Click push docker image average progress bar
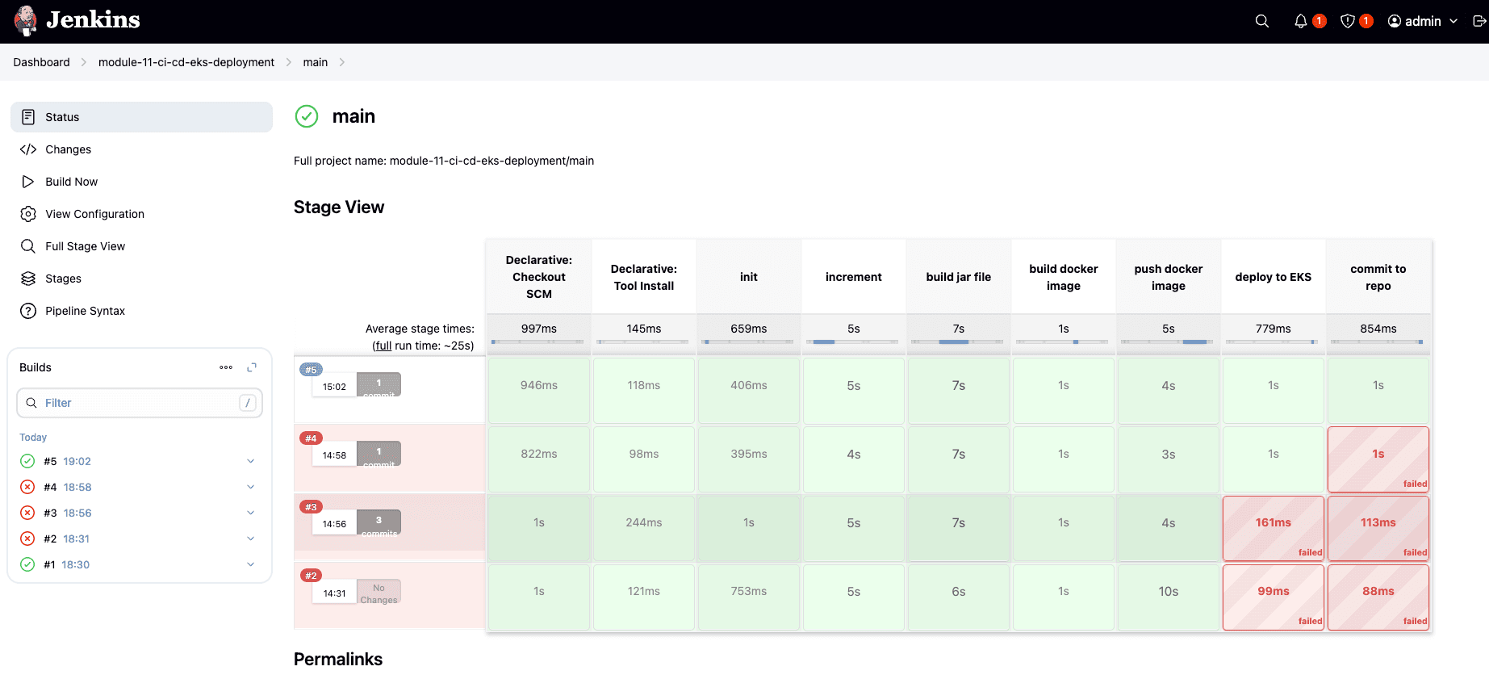This screenshot has width=1489, height=679. pyautogui.click(x=1169, y=342)
